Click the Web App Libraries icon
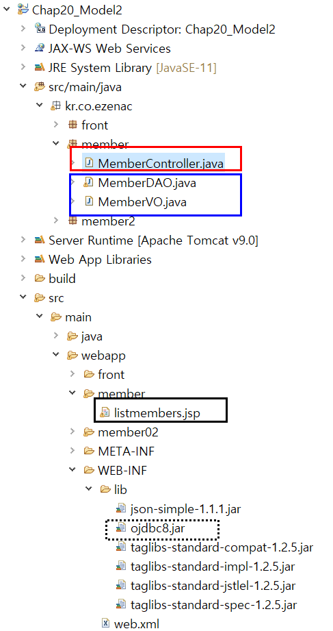 coord(40,259)
